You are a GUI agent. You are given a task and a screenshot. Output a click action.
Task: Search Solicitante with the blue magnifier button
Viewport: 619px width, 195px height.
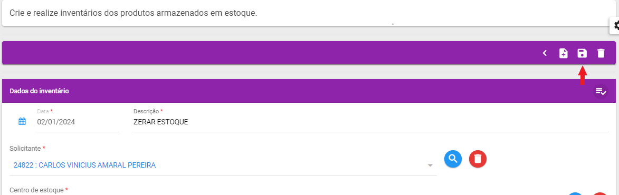(453, 159)
